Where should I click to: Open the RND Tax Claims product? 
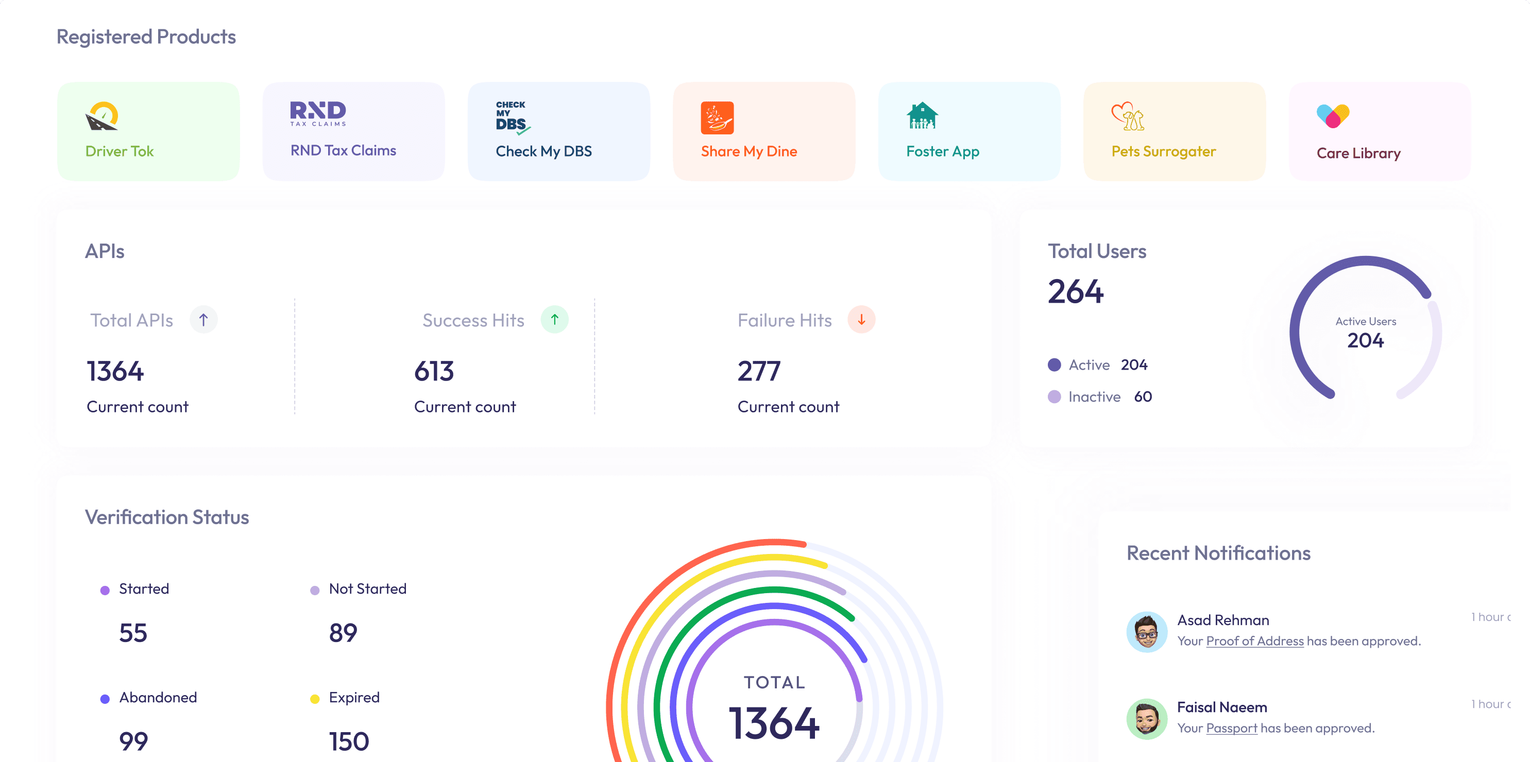[353, 131]
